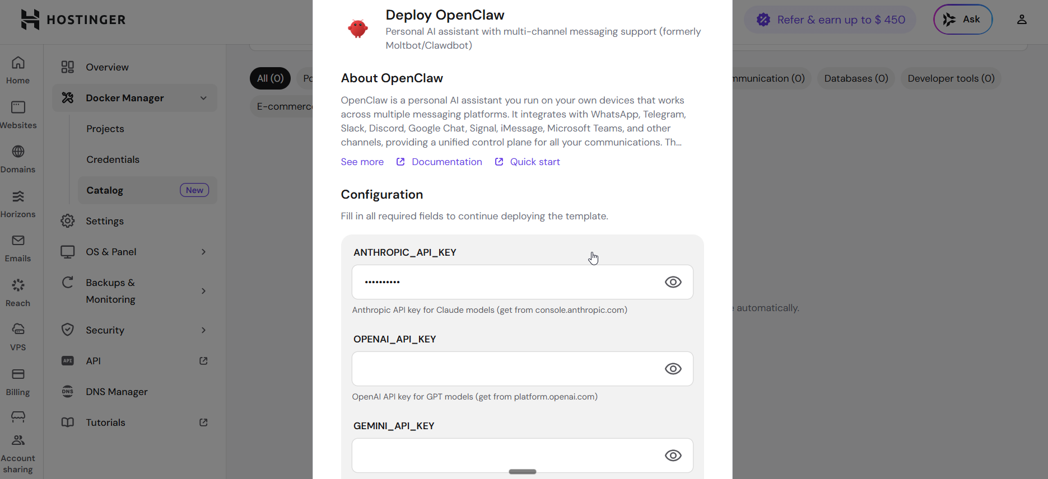Image resolution: width=1048 pixels, height=479 pixels.
Task: Click the Docker Manager tools icon
Action: (x=68, y=98)
